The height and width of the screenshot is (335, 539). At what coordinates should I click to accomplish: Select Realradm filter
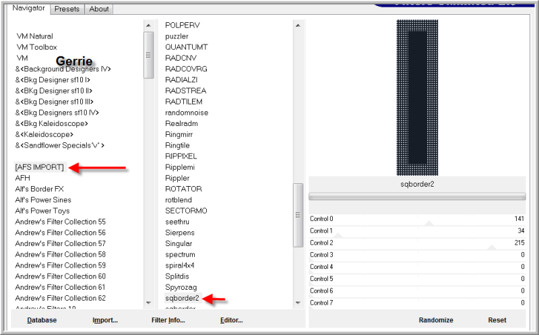(181, 123)
